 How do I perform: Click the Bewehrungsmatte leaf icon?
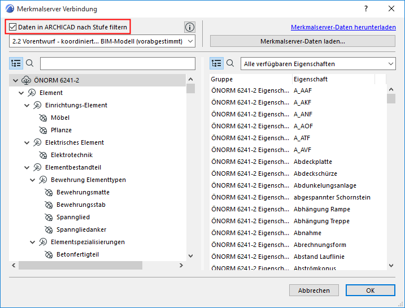49,193
